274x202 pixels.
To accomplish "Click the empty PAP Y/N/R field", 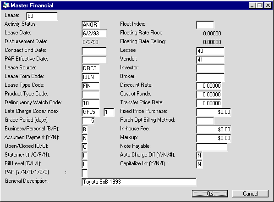I will click(85, 173).
